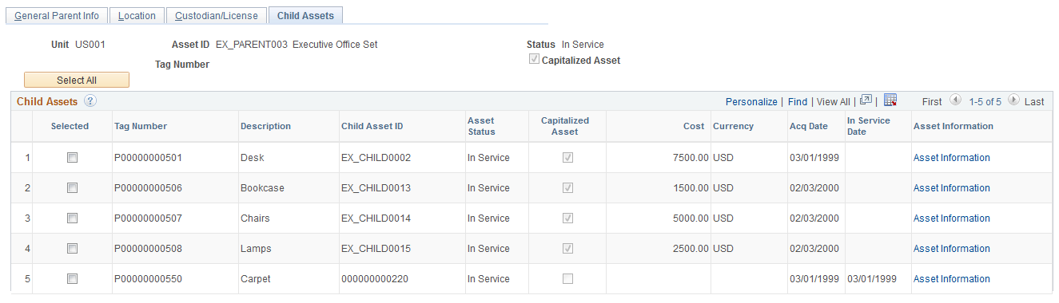Viewport: 1059px width, 303px height.
Task: Show previous rows arrow icon
Action: [x=955, y=100]
